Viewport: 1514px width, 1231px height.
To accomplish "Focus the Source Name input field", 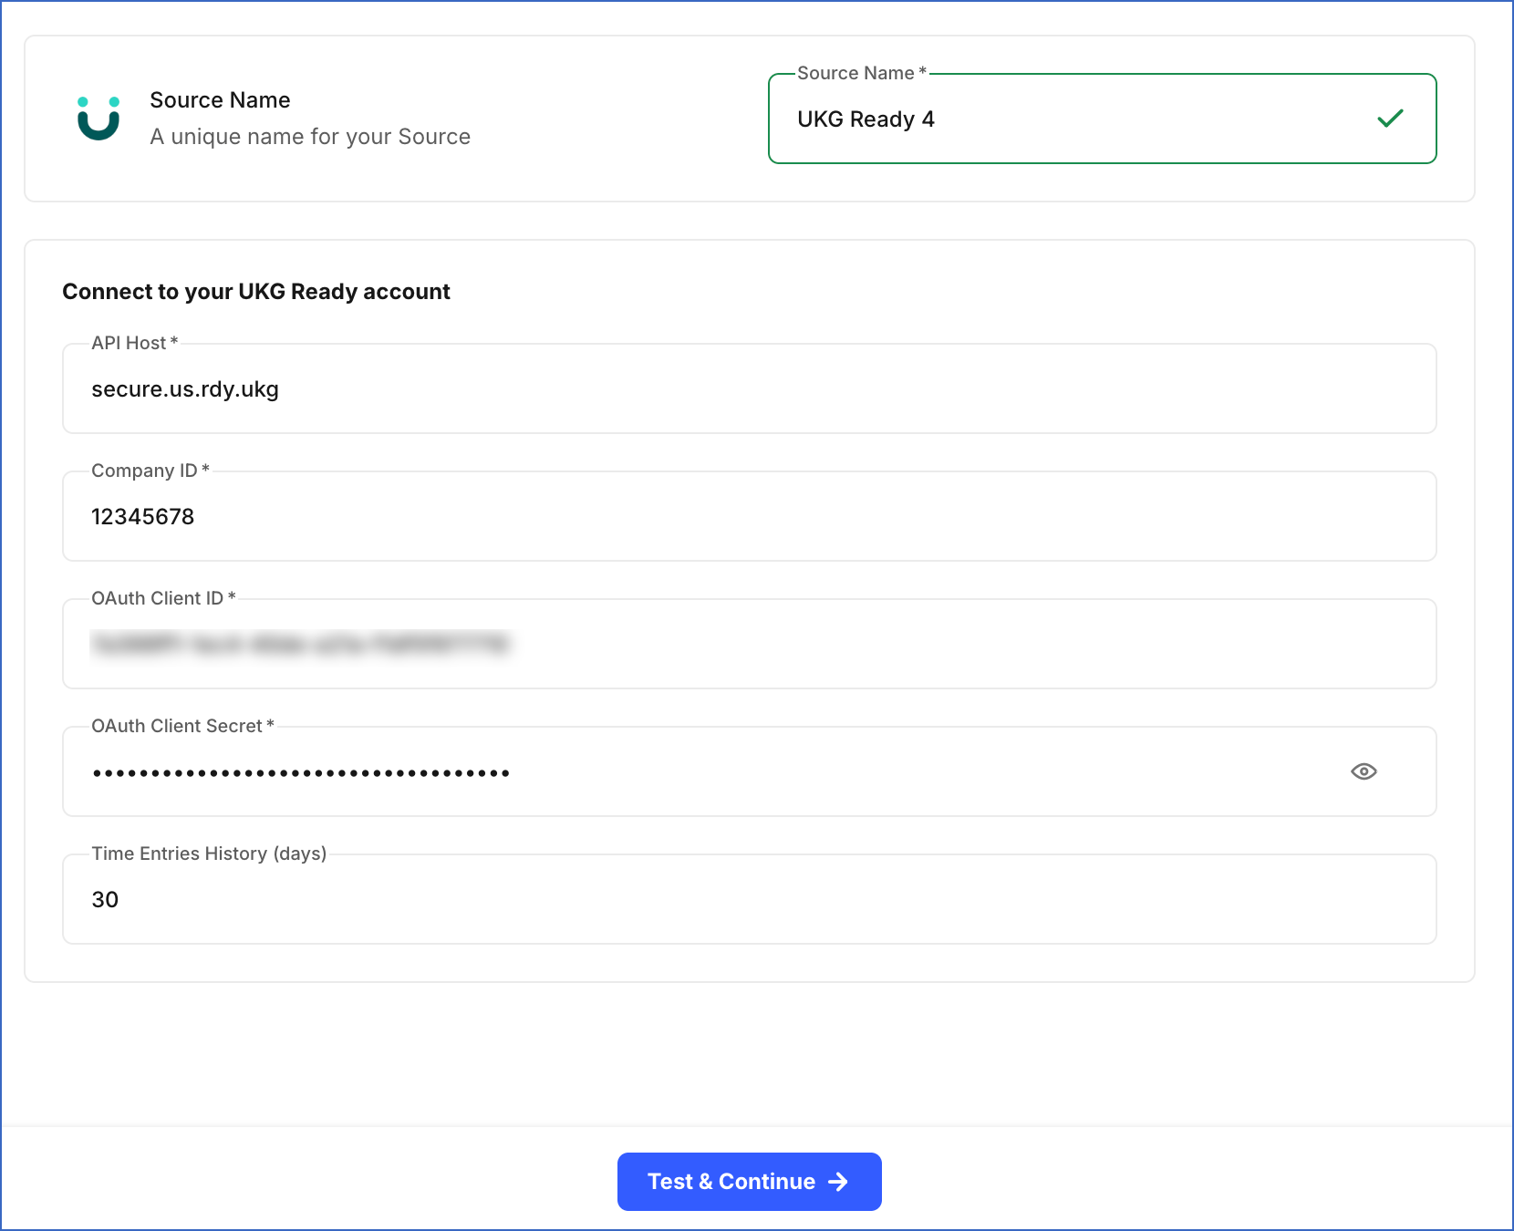I will click(1103, 119).
